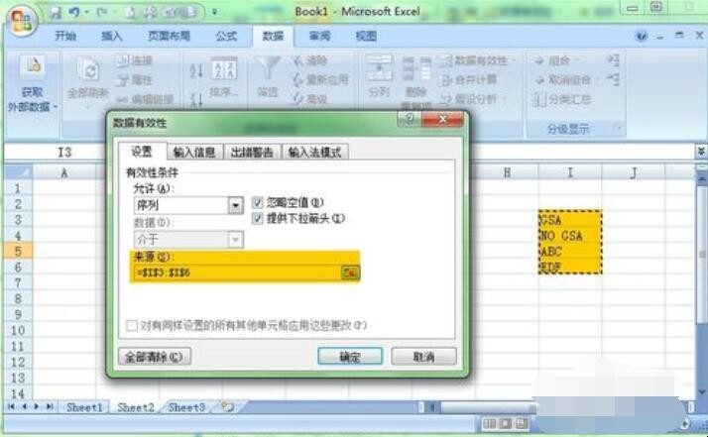Click 合并计算 (Consolidate) in ribbon
Image resolution: width=708 pixels, height=437 pixels.
[x=468, y=80]
